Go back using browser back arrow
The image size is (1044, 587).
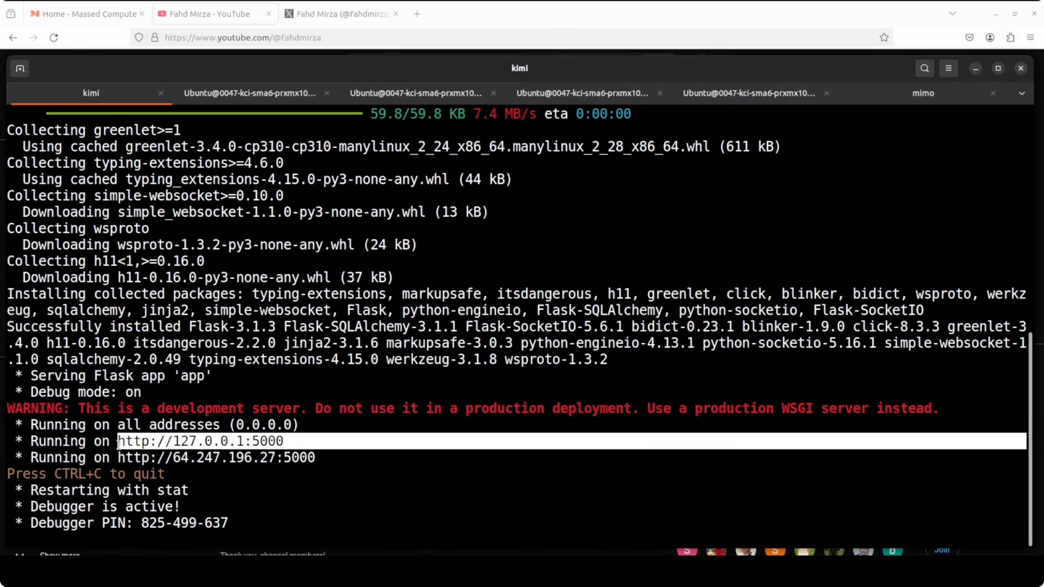coord(13,38)
